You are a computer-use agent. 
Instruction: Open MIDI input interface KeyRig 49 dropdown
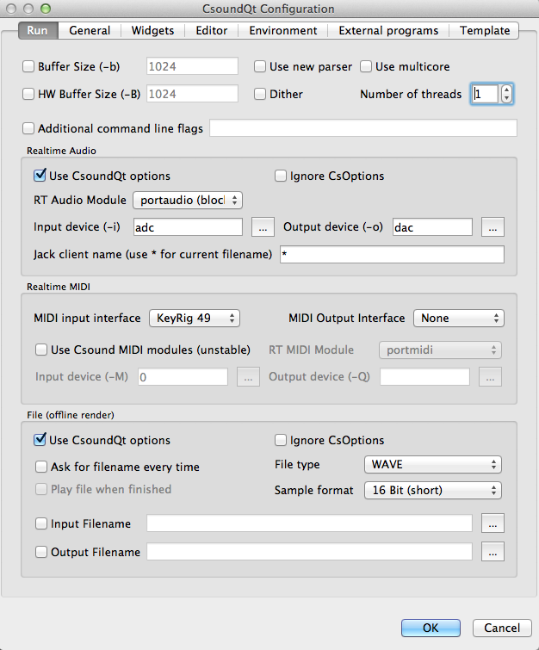tap(195, 319)
